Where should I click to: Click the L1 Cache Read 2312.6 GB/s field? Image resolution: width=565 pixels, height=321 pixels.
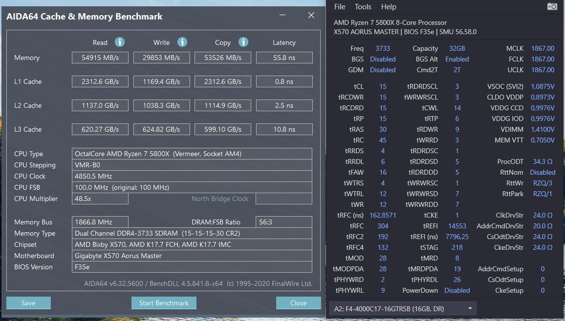[x=100, y=81]
